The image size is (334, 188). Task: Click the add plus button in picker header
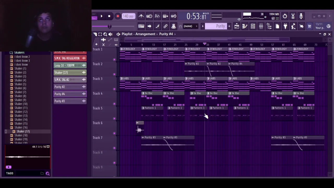[x=96, y=45]
